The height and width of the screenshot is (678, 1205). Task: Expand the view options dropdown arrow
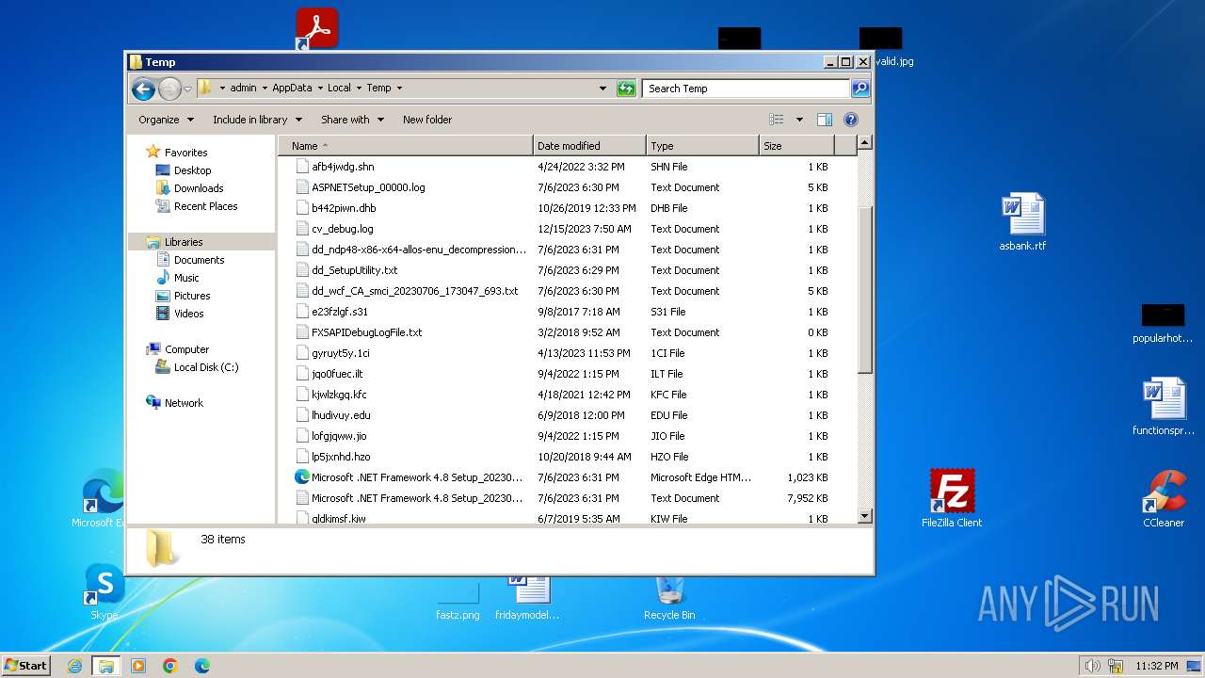click(x=799, y=120)
